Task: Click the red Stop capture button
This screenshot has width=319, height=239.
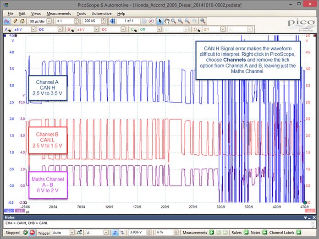Action: [32, 232]
